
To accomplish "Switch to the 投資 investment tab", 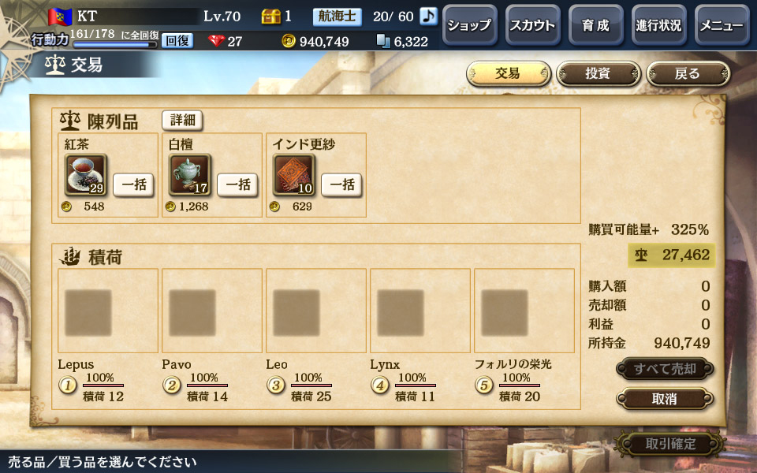I will tap(599, 74).
